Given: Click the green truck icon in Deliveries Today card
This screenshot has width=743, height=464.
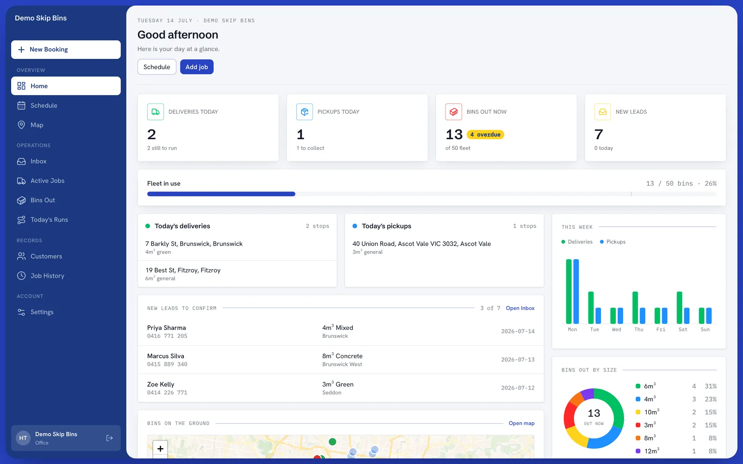Looking at the screenshot, I should (156, 112).
